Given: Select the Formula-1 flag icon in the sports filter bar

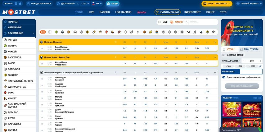Looking at the screenshot, I should (138, 32).
